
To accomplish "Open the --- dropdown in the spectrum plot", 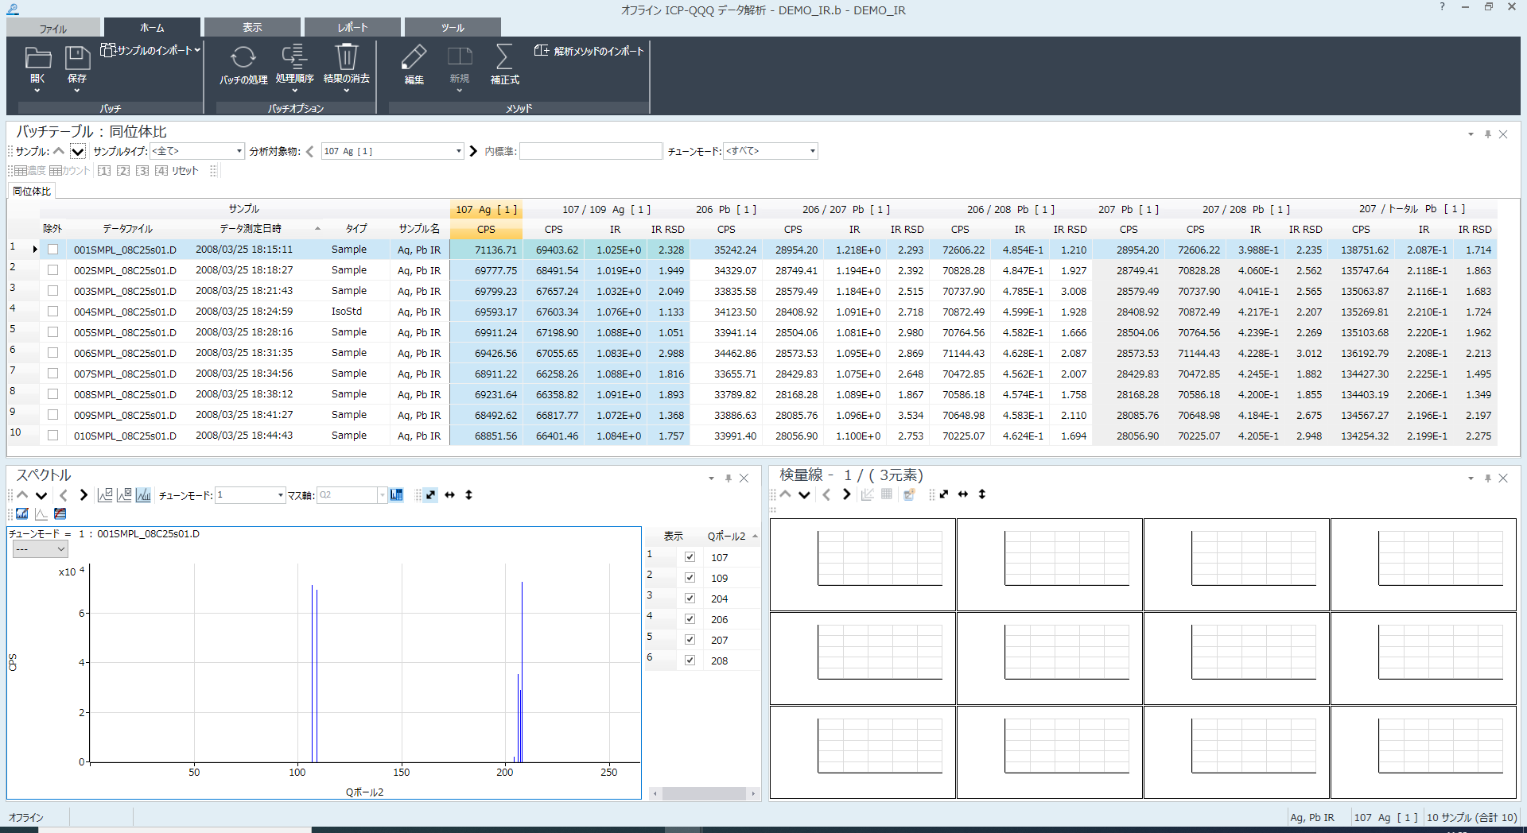I will click(x=40, y=549).
